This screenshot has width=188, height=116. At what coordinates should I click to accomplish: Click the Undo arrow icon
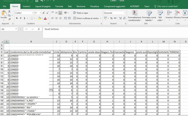(42, 1)
